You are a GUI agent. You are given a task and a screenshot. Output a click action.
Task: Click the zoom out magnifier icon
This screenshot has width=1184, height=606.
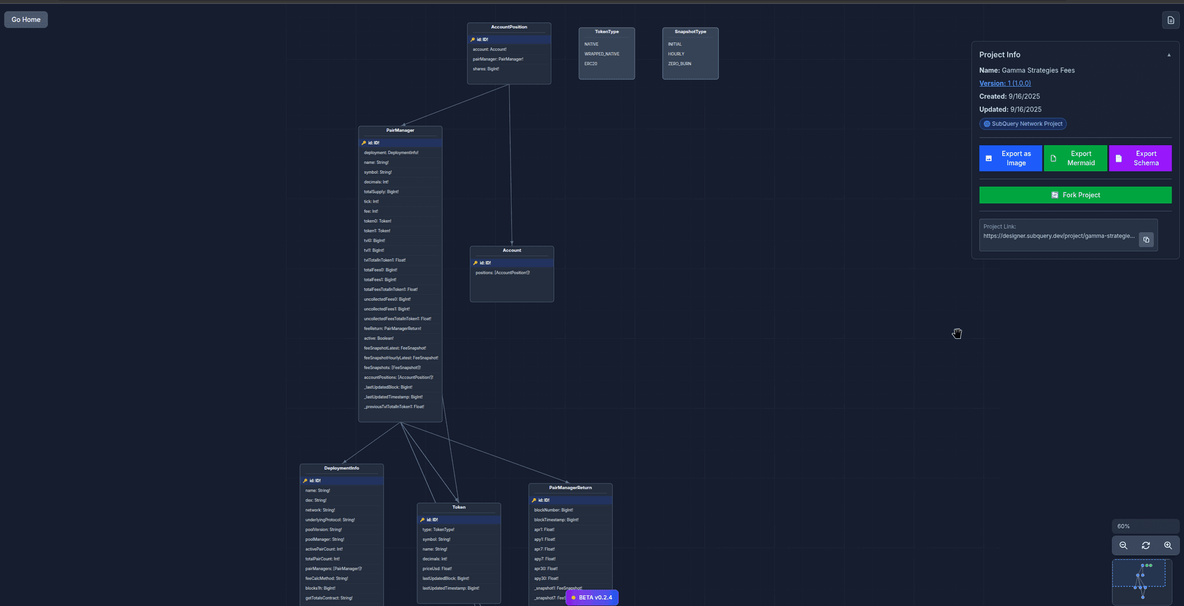(1123, 546)
